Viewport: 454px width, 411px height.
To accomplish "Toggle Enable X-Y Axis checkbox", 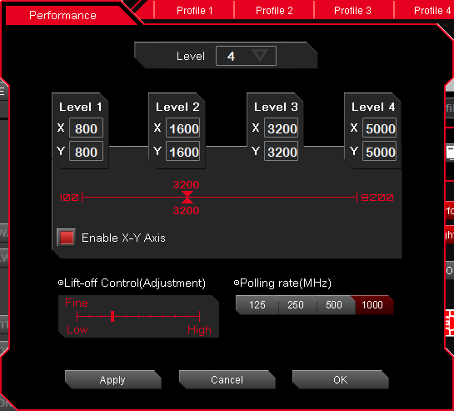I will tap(67, 238).
